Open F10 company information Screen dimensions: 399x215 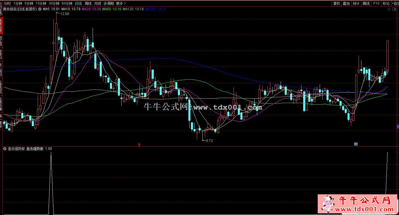tap(376, 3)
